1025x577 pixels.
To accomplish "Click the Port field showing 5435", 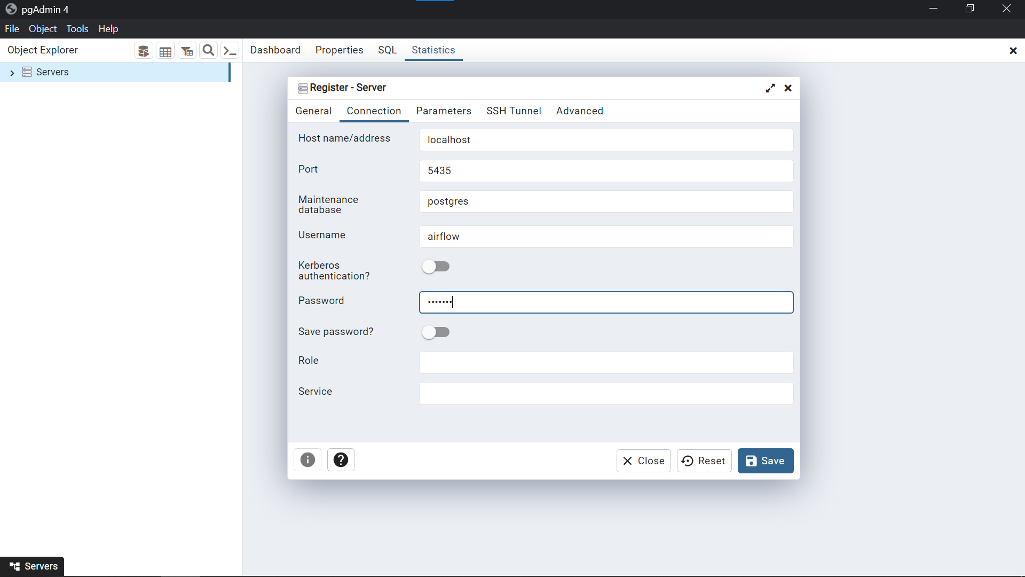I will click(x=606, y=171).
